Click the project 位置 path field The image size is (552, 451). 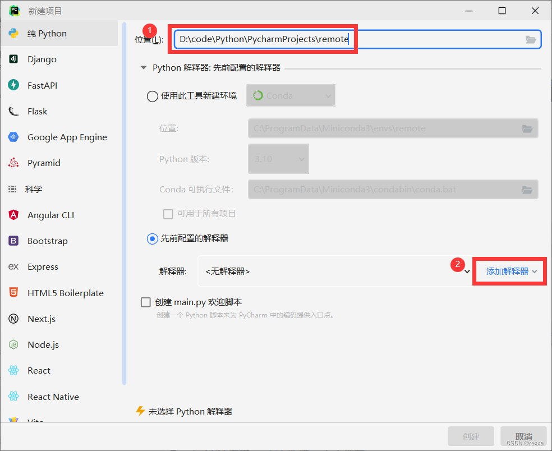(x=357, y=39)
